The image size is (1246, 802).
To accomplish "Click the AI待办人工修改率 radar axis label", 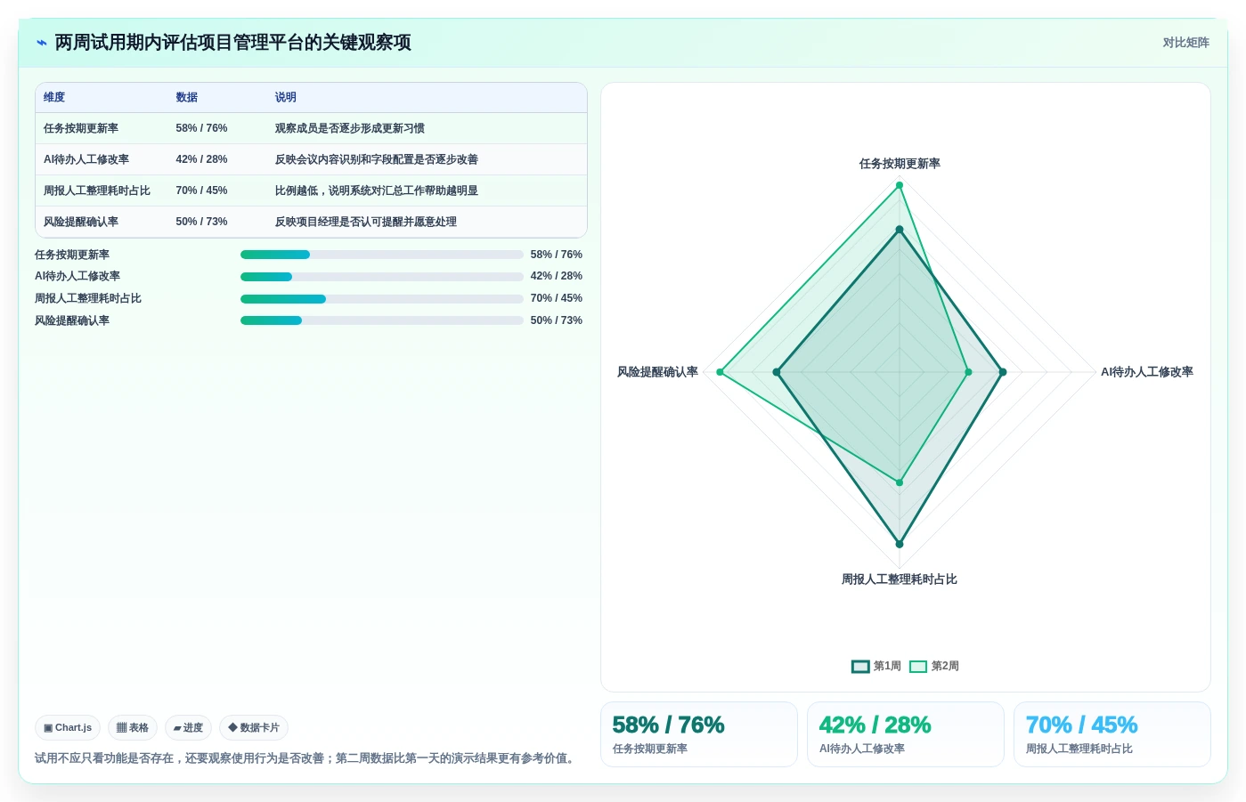I will [1147, 372].
